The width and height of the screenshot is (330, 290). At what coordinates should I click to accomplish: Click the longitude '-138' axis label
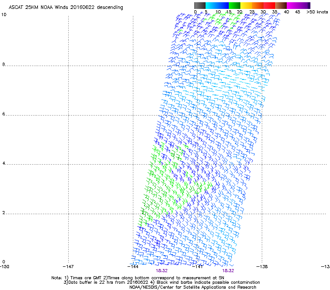pyautogui.click(x=262, y=267)
